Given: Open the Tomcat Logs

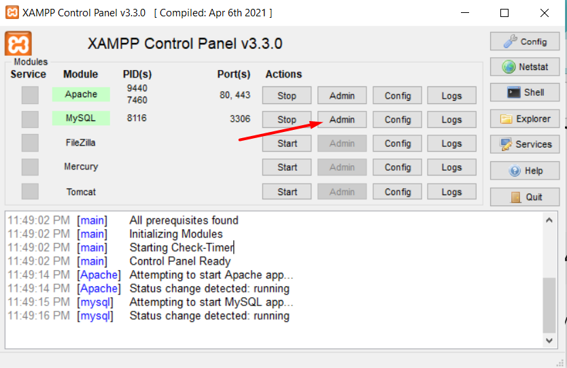Looking at the screenshot, I should click(x=451, y=192).
